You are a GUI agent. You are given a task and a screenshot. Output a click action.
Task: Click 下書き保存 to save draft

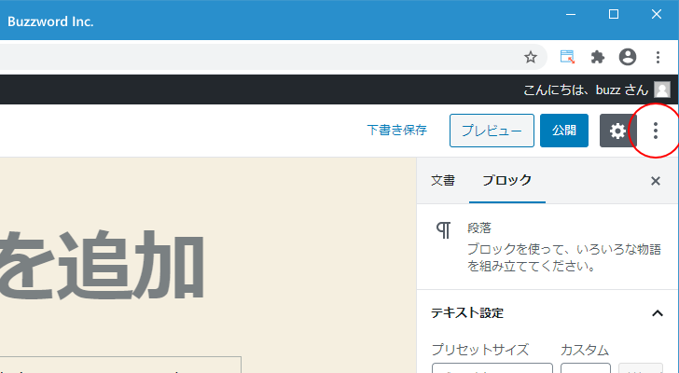pyautogui.click(x=397, y=131)
